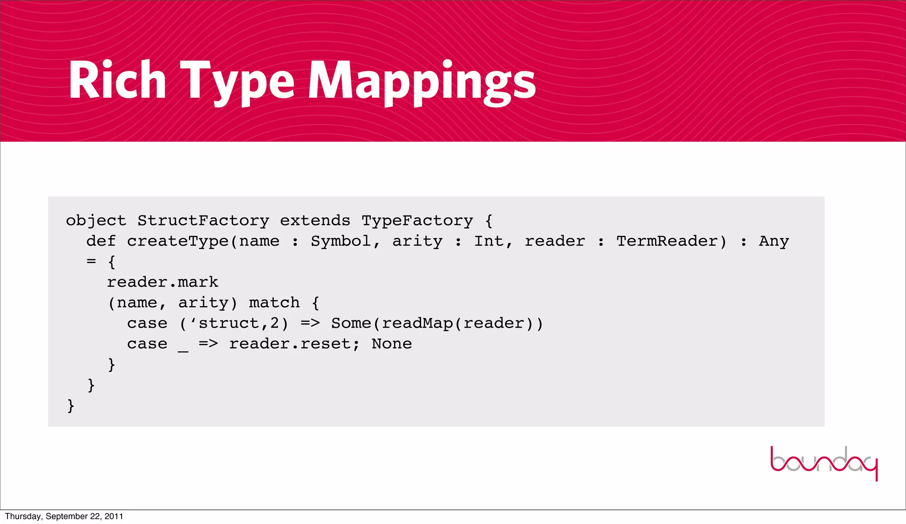
Task: Click the 'reader.mark' code line
Action: pyautogui.click(x=162, y=282)
